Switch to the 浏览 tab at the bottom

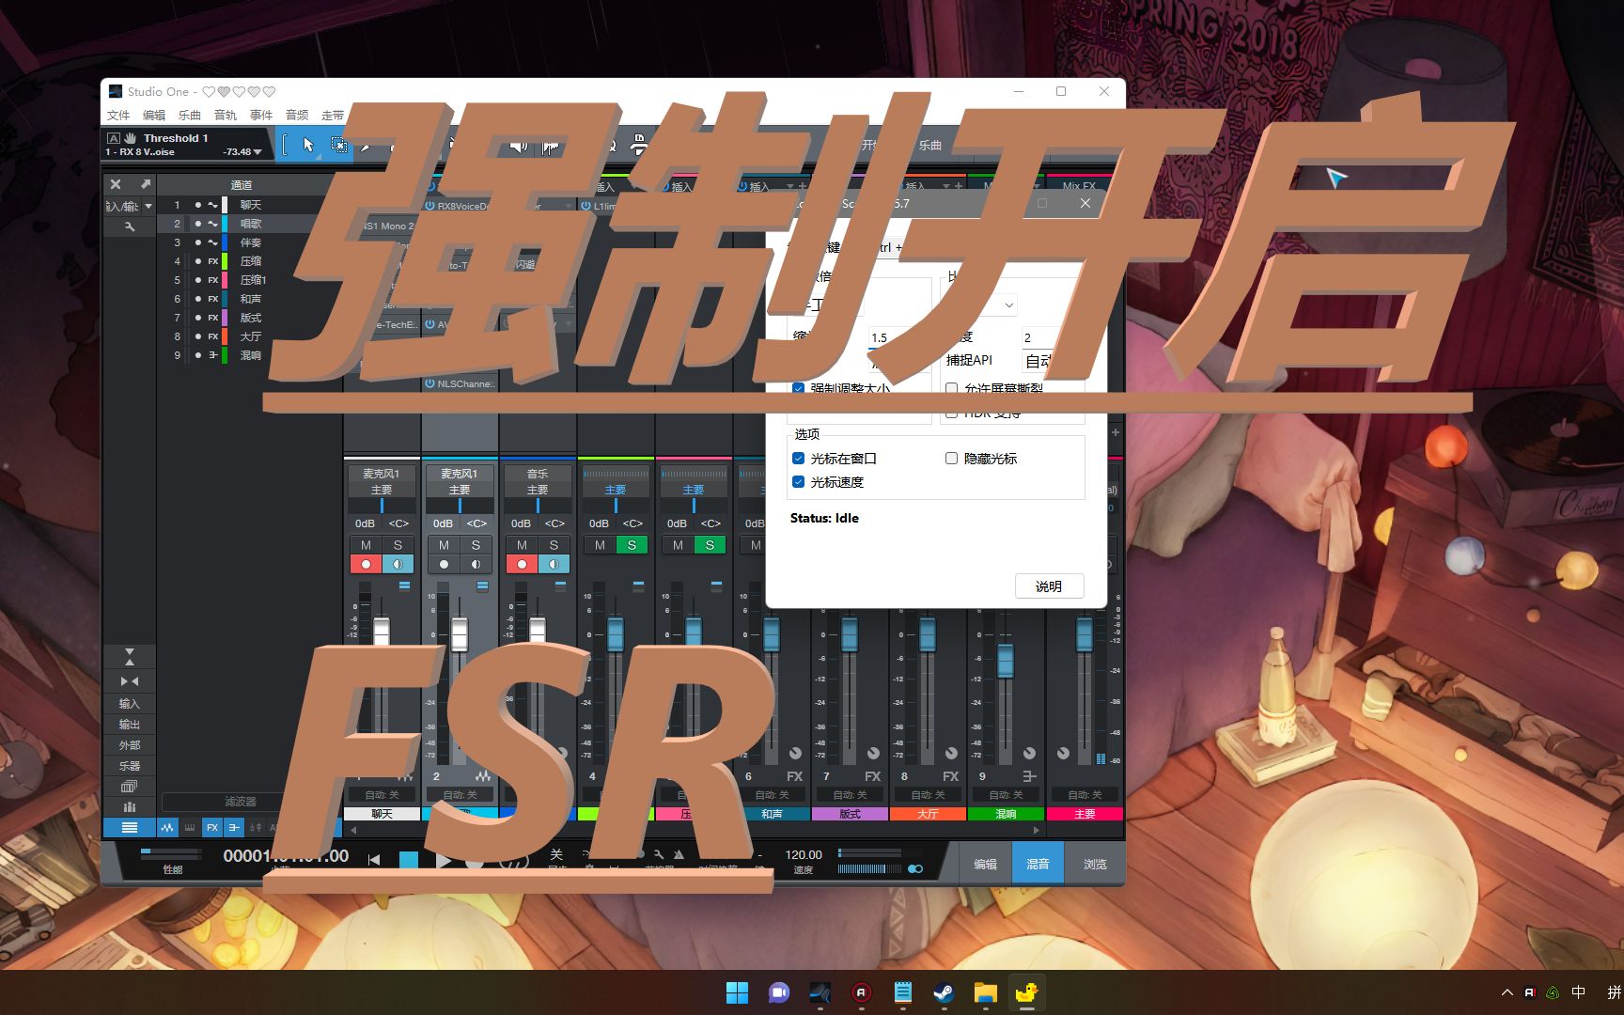tap(1095, 864)
